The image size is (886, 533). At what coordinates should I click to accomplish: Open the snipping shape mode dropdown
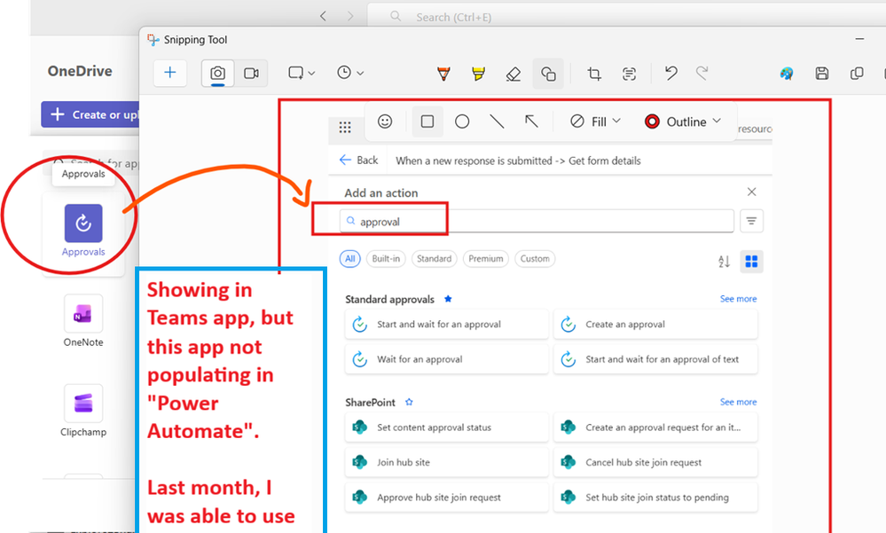[302, 73]
